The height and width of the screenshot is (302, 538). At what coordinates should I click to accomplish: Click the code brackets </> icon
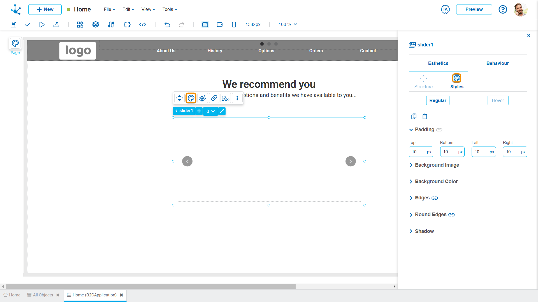click(143, 25)
